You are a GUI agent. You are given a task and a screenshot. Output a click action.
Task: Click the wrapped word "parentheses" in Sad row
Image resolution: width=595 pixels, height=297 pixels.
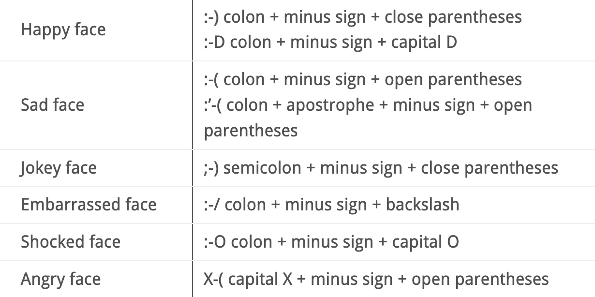tap(251, 130)
